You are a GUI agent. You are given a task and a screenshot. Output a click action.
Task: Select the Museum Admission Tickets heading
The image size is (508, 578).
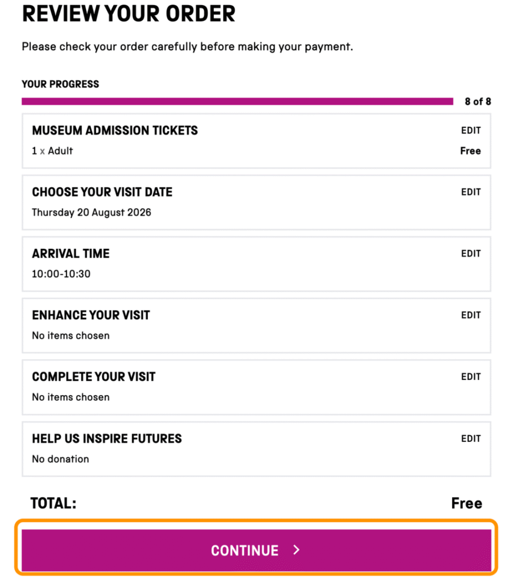click(x=115, y=130)
